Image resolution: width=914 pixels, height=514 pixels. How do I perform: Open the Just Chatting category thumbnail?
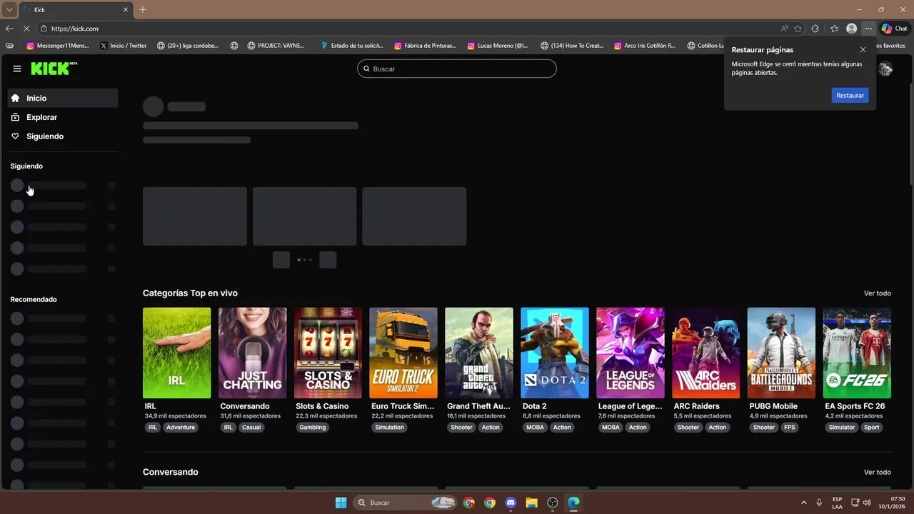coord(252,353)
